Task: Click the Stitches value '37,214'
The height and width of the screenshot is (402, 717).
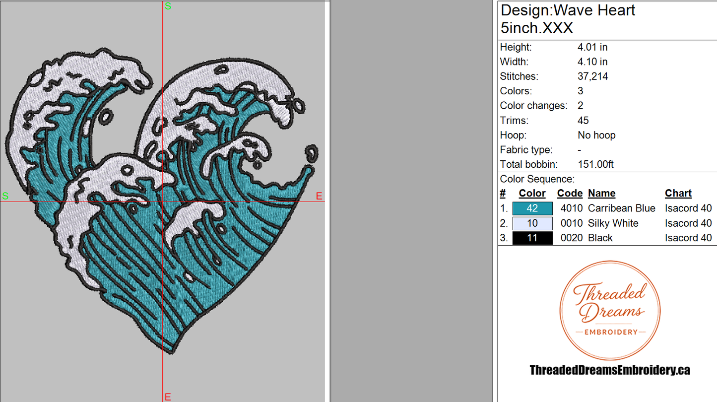Action: [592, 76]
